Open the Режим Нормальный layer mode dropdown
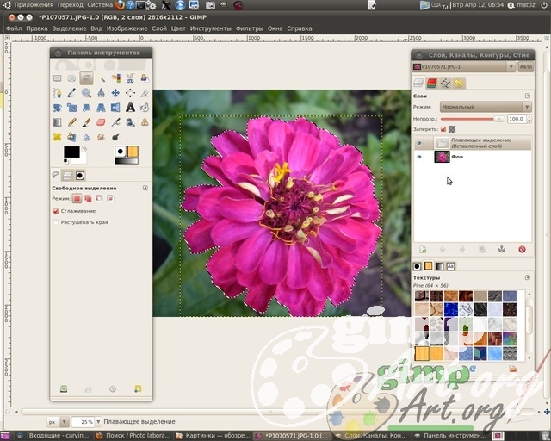This screenshot has height=441, width=551. 486,107
